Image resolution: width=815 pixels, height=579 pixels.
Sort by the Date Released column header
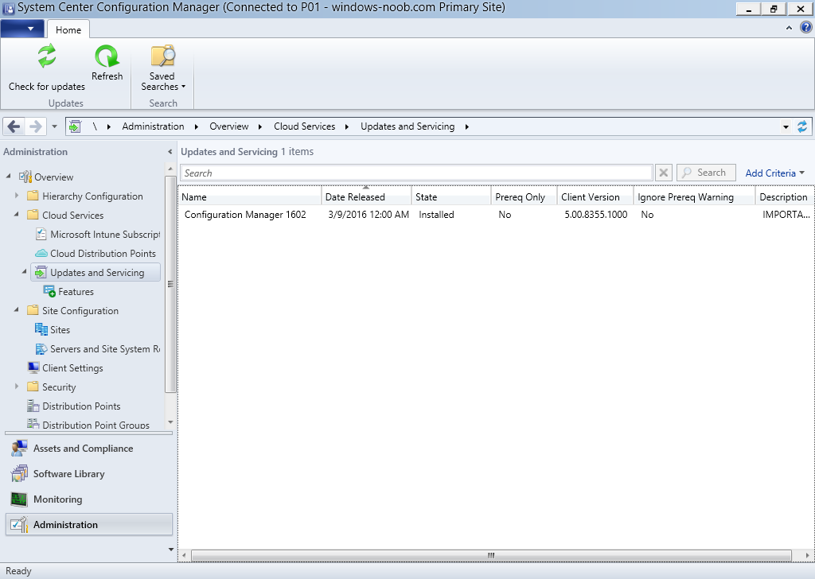(366, 196)
